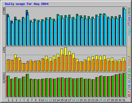Select green weekend day 5 label

[x=24, y=100]
